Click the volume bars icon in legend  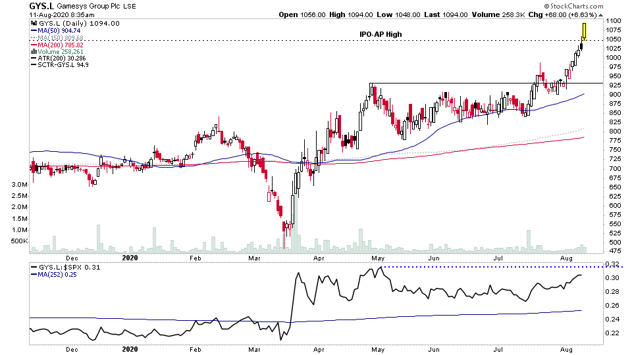34,51
